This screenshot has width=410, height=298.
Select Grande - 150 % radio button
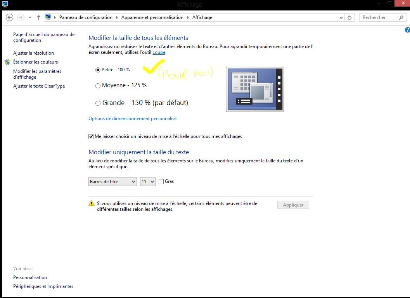pyautogui.click(x=98, y=103)
